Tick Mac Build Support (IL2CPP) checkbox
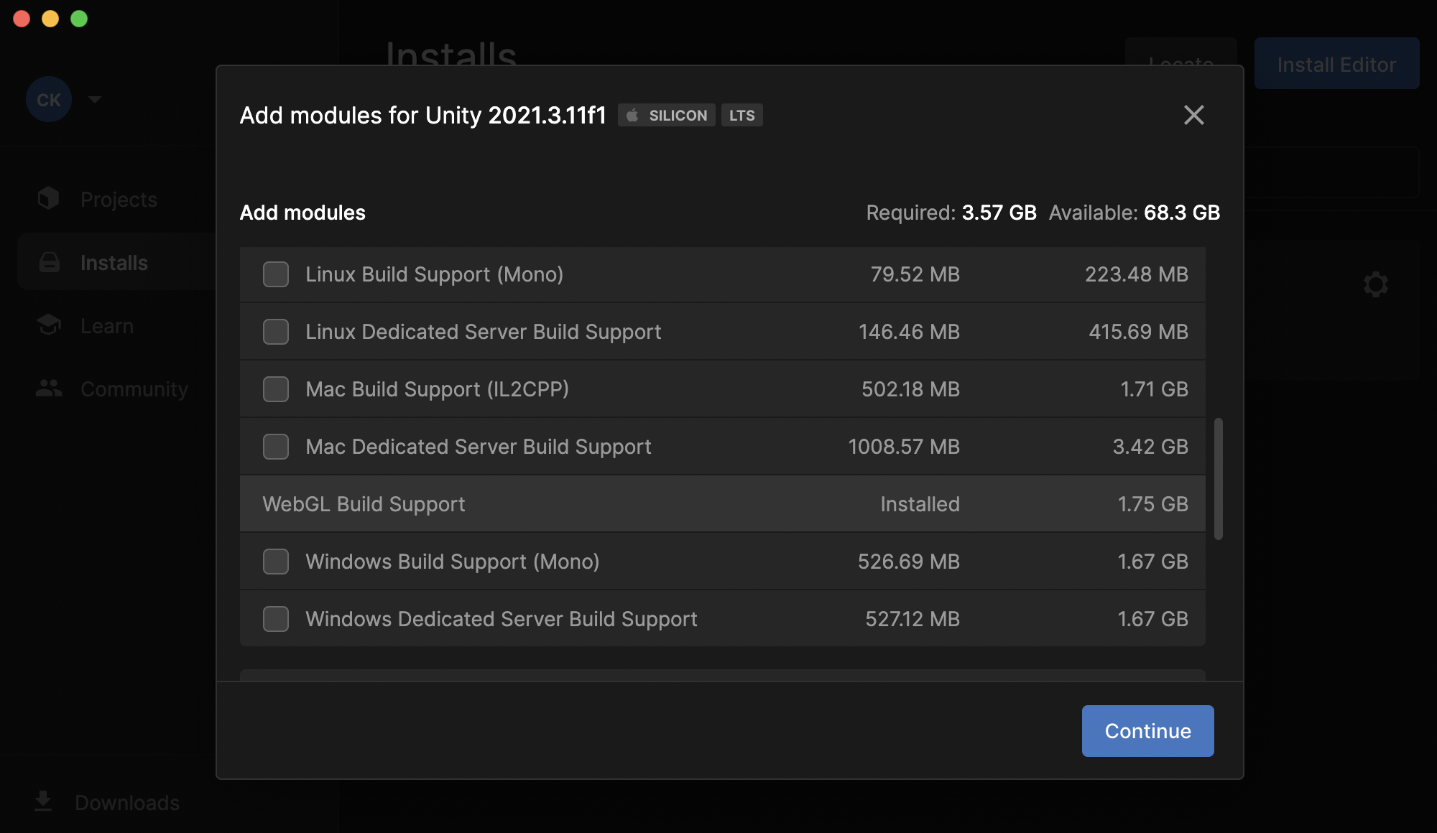The width and height of the screenshot is (1437, 833). (x=276, y=389)
